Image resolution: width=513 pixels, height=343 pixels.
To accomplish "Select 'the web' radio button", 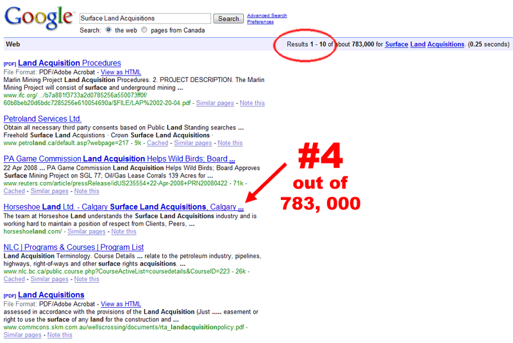I will pyautogui.click(x=108, y=29).
